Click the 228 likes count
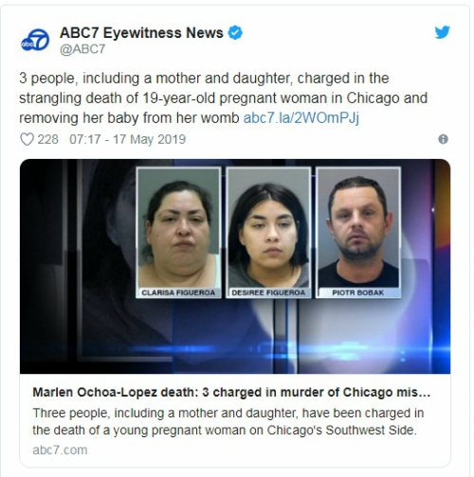The height and width of the screenshot is (477, 474). pyautogui.click(x=48, y=139)
